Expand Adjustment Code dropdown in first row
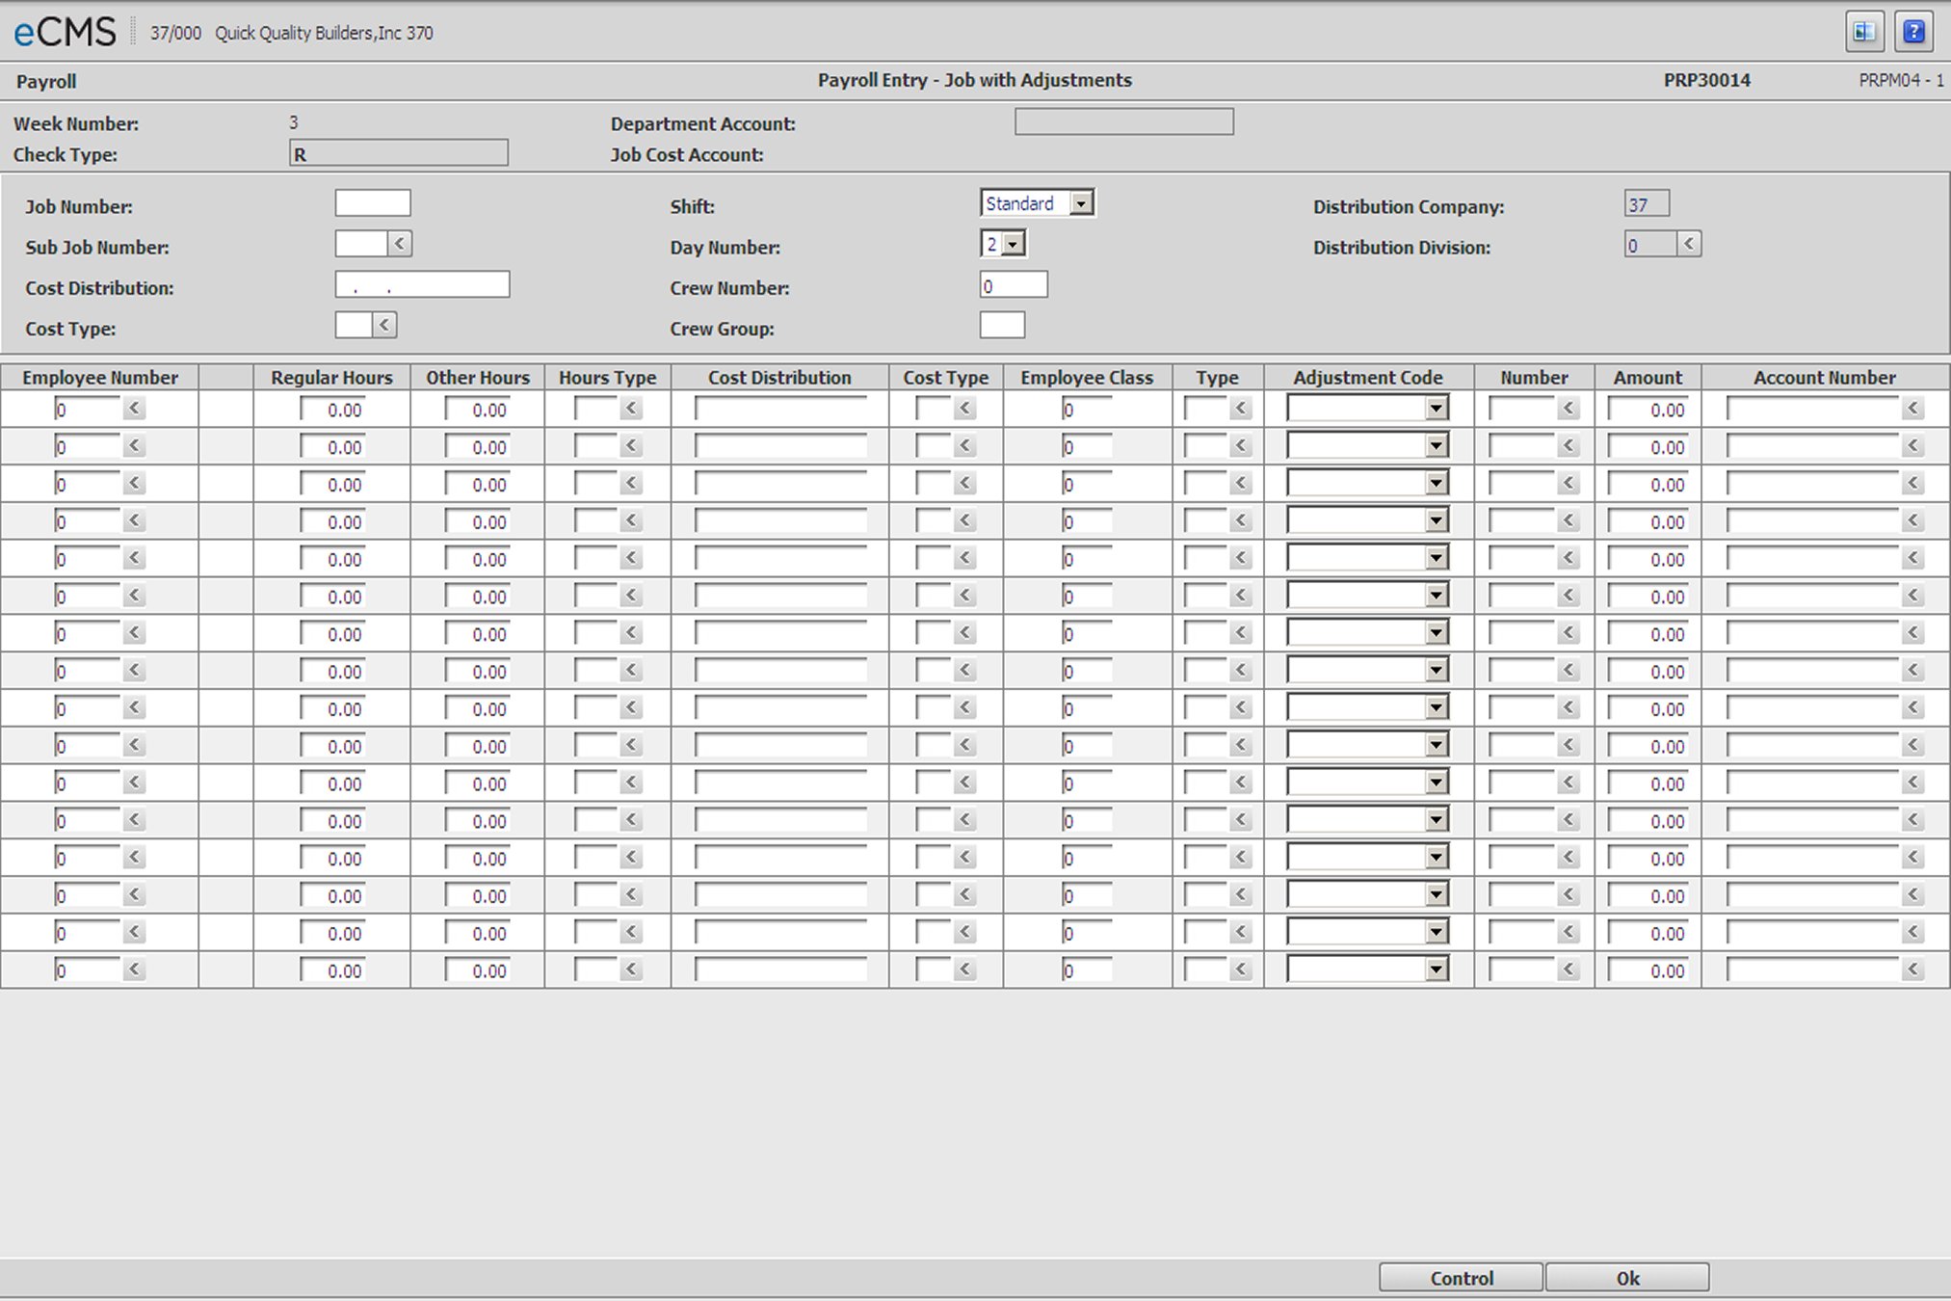This screenshot has width=1951, height=1301. pyautogui.click(x=1436, y=409)
